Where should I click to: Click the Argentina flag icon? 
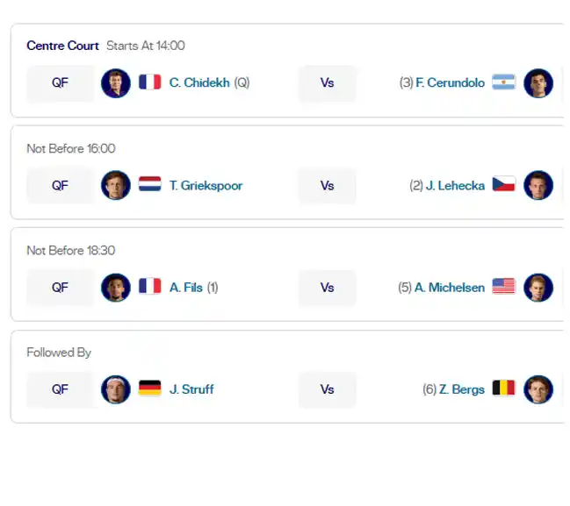[503, 82]
